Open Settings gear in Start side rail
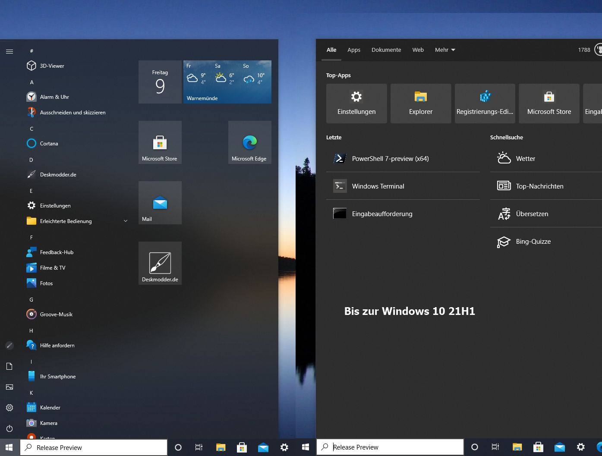Viewport: 602px width, 456px height. pyautogui.click(x=9, y=408)
